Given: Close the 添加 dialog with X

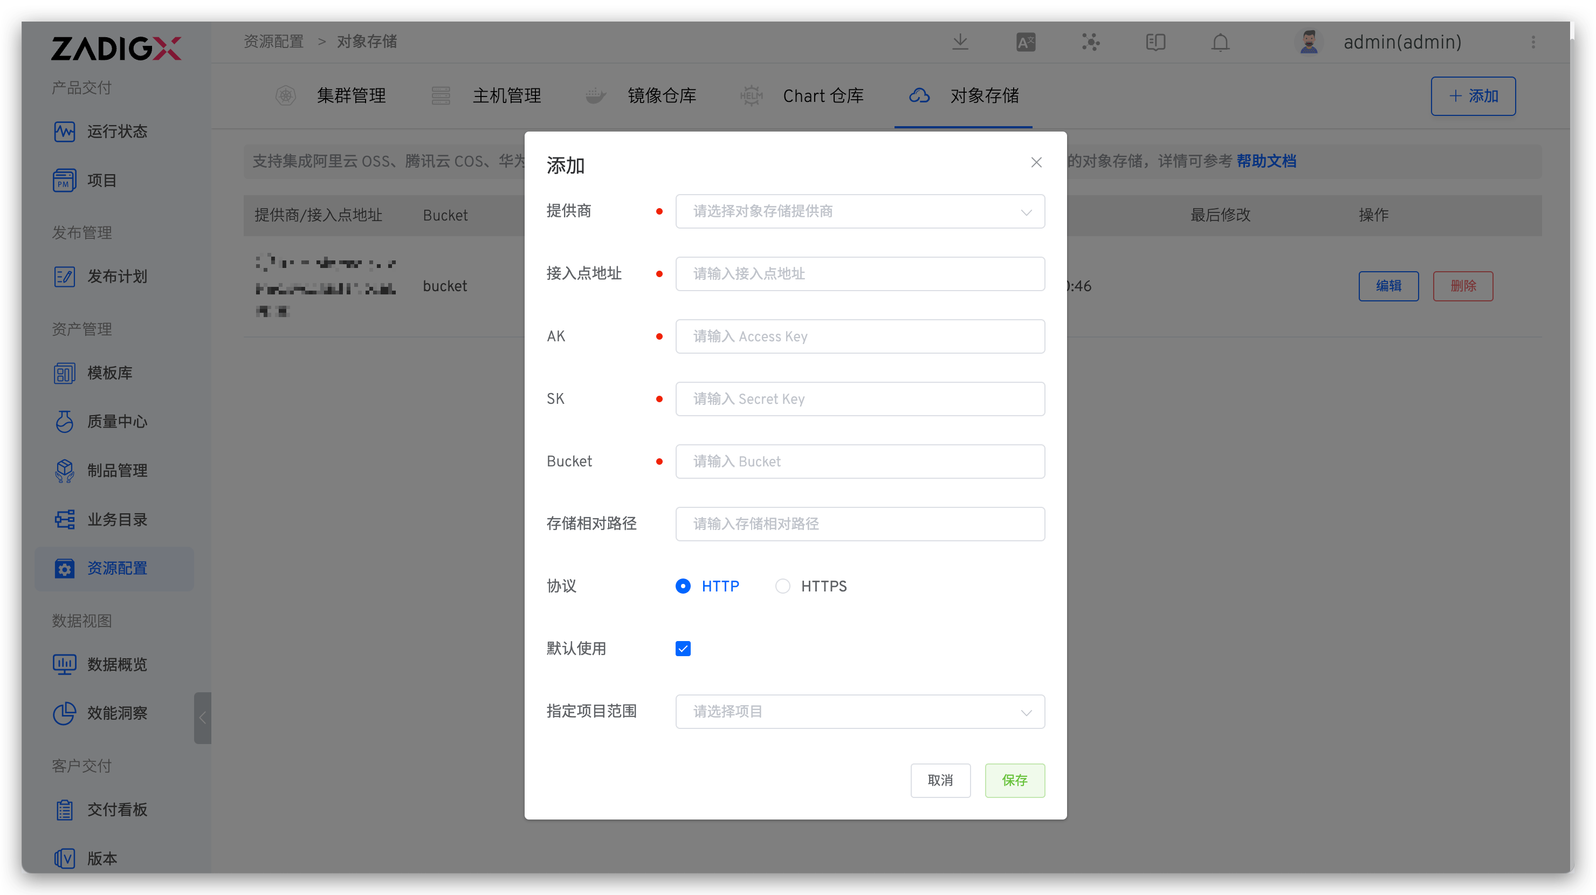Looking at the screenshot, I should [1036, 162].
